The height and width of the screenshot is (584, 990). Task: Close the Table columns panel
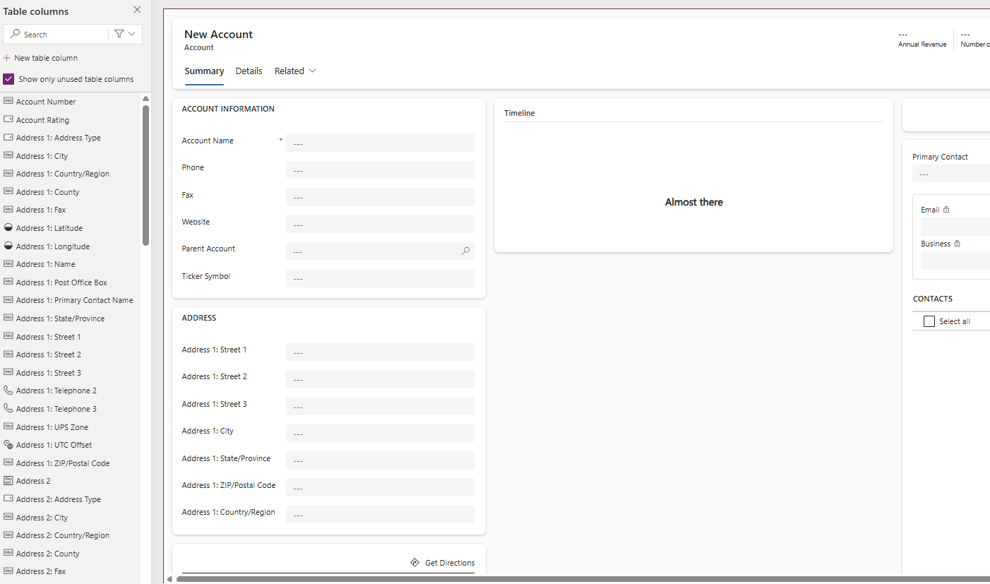click(x=137, y=10)
